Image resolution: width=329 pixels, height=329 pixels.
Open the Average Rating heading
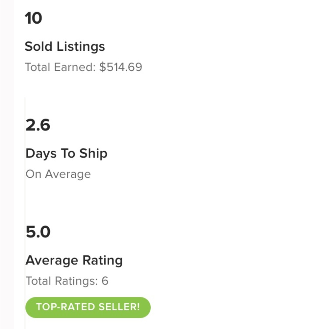pyautogui.click(x=74, y=260)
